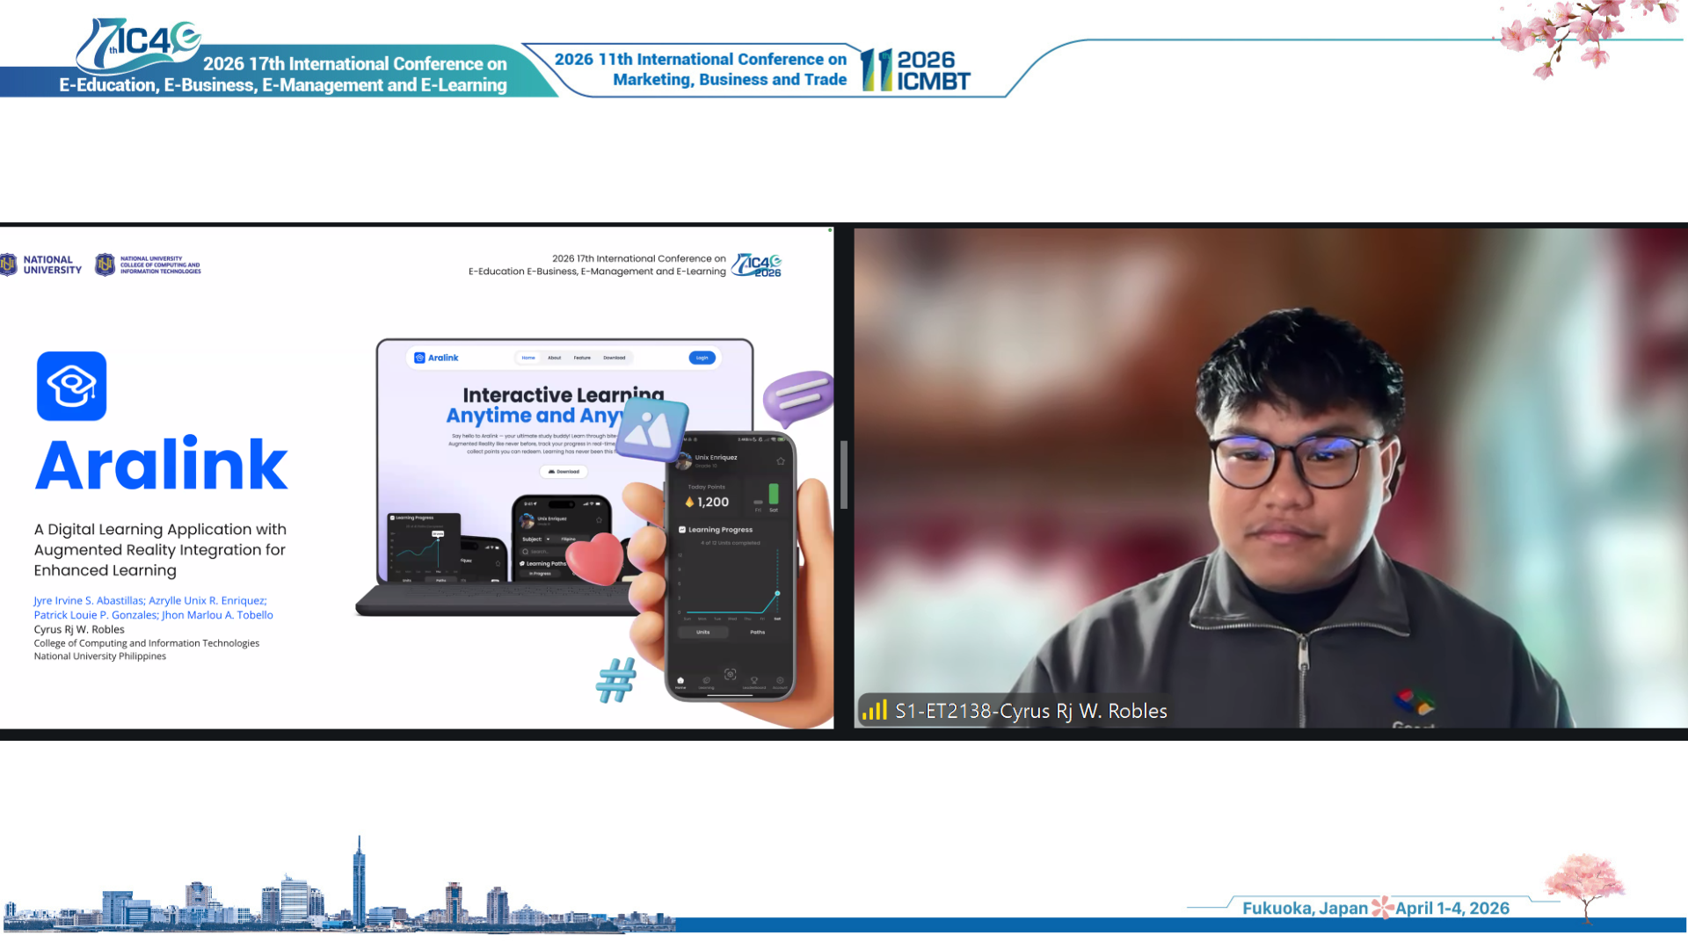Click the Account icon in phone bottom bar
Viewport: 1688px width, 949px height.
780,682
